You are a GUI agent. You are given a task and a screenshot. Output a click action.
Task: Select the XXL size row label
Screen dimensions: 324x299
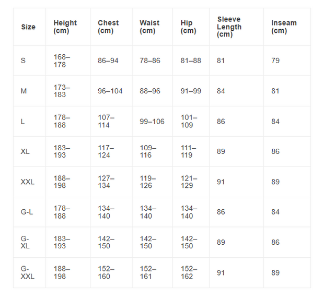click(x=28, y=182)
